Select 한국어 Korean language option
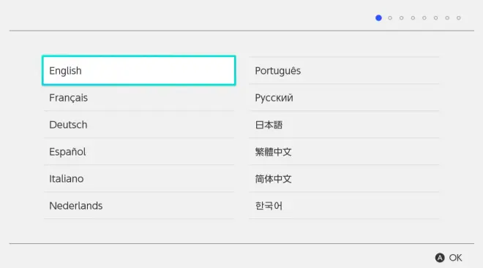 344,206
